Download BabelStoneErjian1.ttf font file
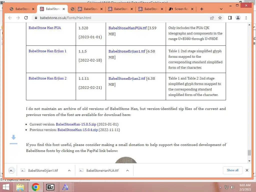This screenshot has width=256, height=192. coord(127,51)
